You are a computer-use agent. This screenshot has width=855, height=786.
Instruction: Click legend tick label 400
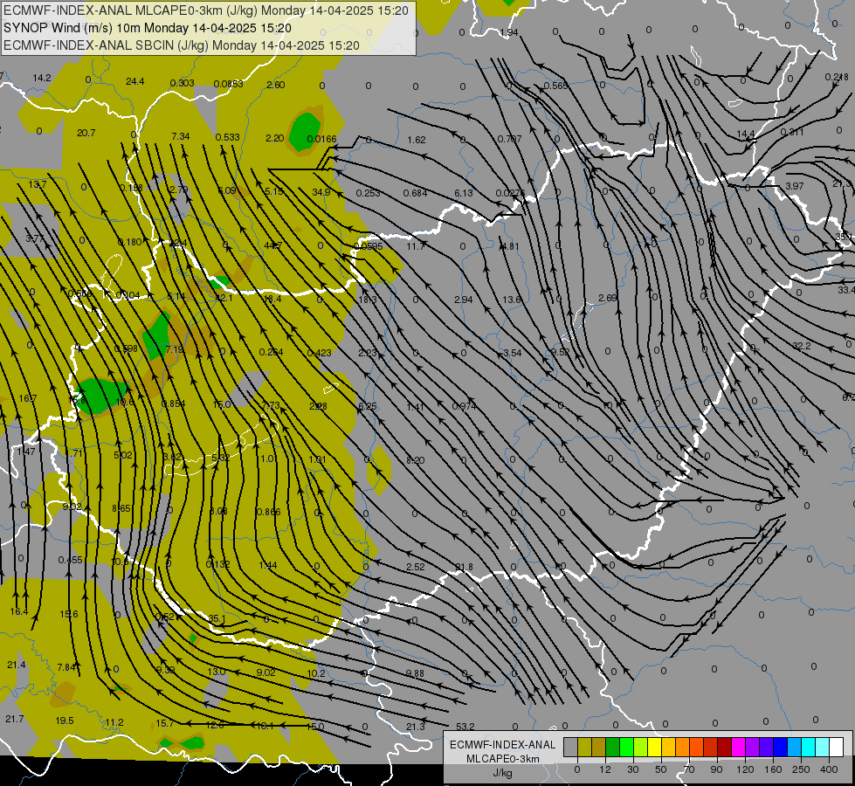click(829, 769)
